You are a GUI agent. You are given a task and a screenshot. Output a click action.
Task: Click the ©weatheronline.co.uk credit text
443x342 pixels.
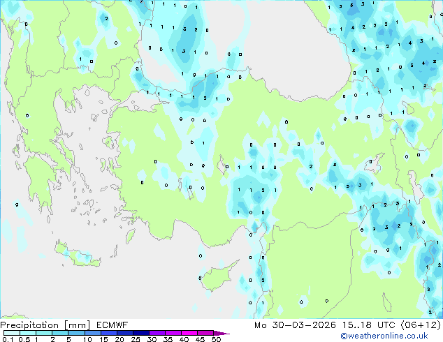coord(384,336)
